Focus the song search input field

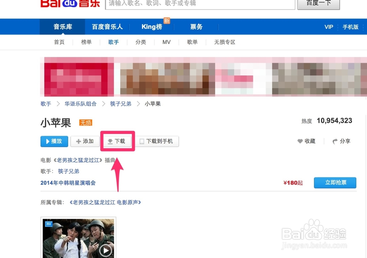coord(200,4)
